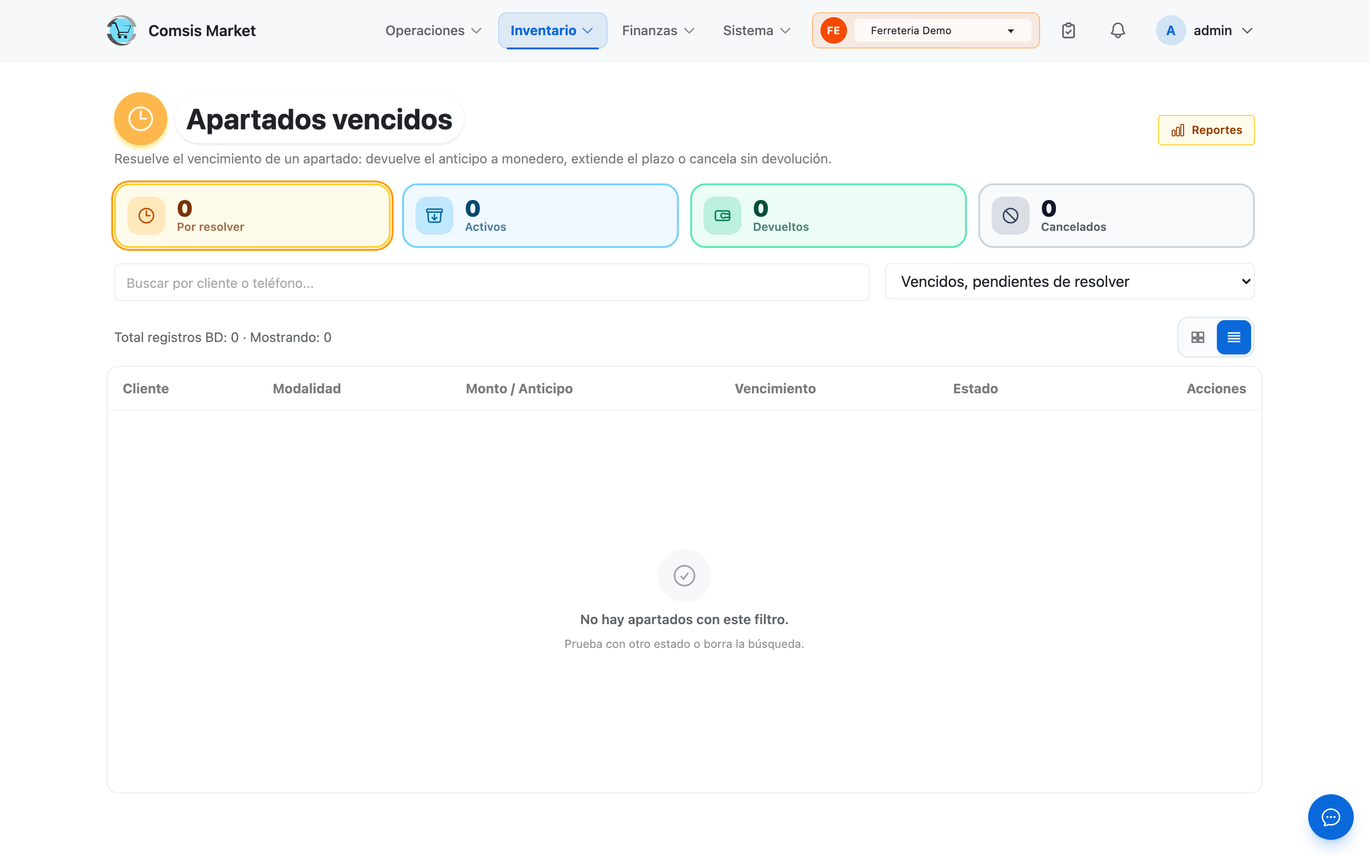Click the admin avatar letter A
The width and height of the screenshot is (1369, 855).
point(1170,30)
